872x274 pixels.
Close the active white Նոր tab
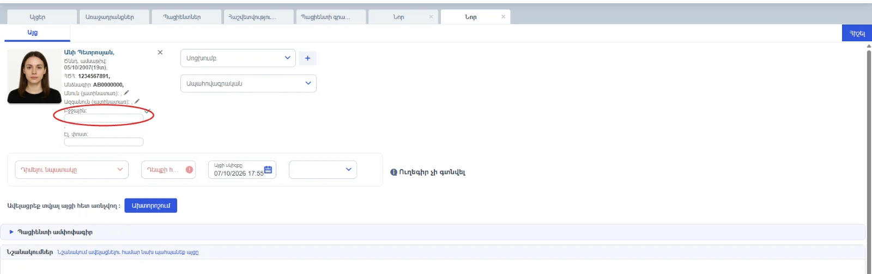tap(503, 17)
